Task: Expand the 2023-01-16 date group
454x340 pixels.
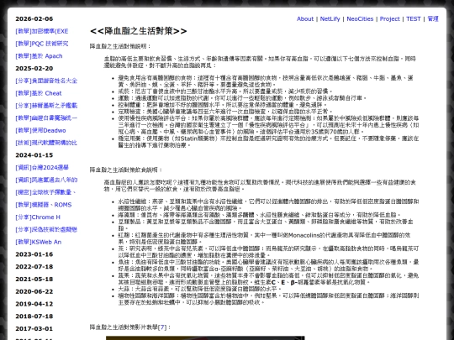Action: (x=34, y=254)
